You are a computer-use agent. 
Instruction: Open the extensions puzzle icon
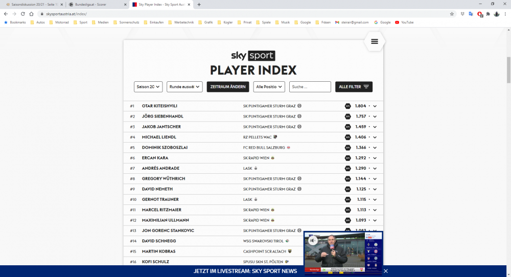(x=488, y=14)
